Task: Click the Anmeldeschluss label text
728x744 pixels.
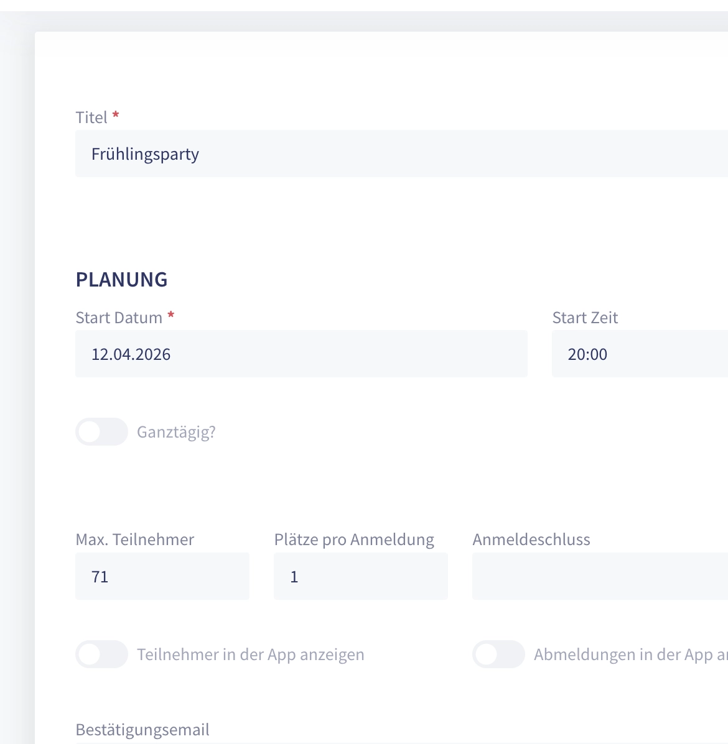Action: [531, 540]
